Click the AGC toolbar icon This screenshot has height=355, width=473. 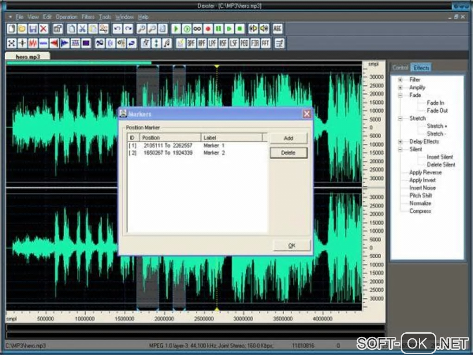(277, 29)
